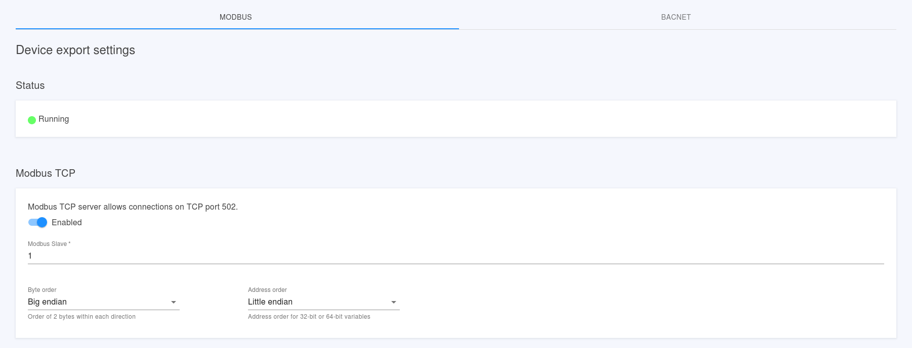Toggle the Modbus TCP Enabled switch

tap(38, 222)
